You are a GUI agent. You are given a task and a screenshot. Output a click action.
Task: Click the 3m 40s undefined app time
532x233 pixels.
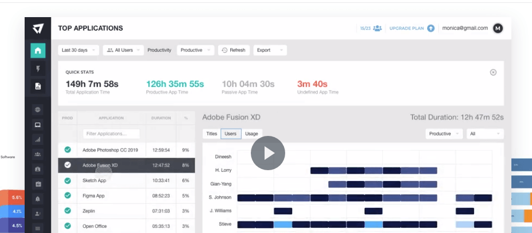[312, 84]
